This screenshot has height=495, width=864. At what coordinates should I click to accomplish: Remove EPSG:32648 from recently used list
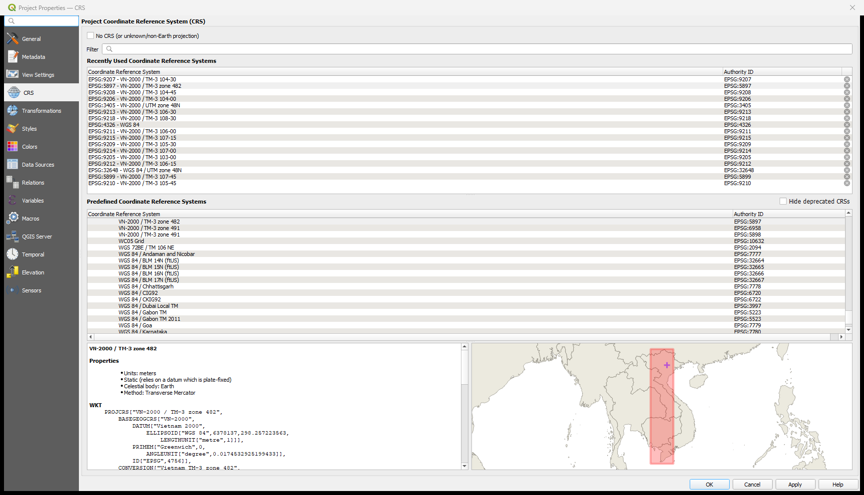(847, 170)
